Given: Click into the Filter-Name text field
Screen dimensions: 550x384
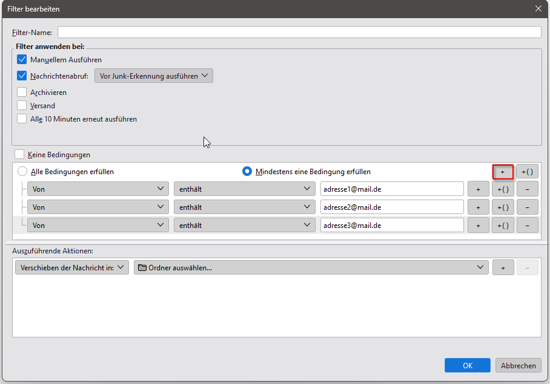Looking at the screenshot, I should pos(299,32).
